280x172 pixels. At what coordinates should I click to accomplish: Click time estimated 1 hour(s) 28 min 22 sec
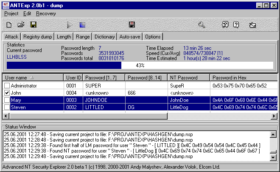pyautogui.click(x=207, y=58)
